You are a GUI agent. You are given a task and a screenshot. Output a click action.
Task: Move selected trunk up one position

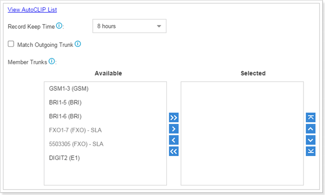310,129
